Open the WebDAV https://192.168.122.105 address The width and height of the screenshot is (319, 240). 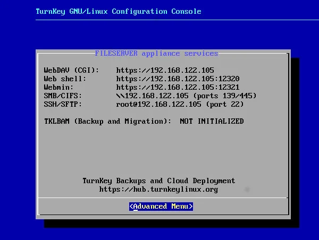click(x=165, y=71)
